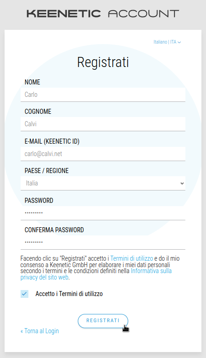The height and width of the screenshot is (358, 206).
Task: Click the chevron beside ITA language
Action: click(x=179, y=42)
